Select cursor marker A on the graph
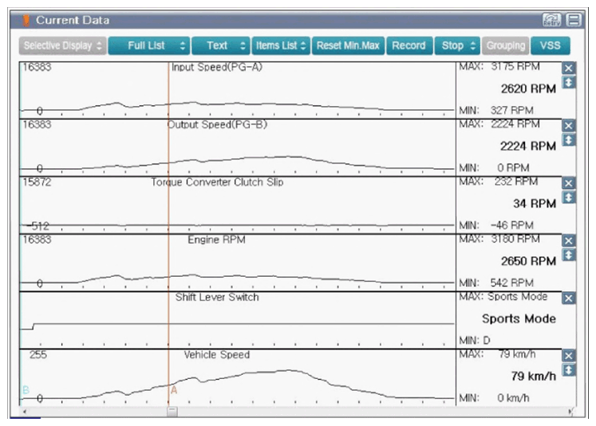The height and width of the screenshot is (426, 596). click(x=174, y=390)
